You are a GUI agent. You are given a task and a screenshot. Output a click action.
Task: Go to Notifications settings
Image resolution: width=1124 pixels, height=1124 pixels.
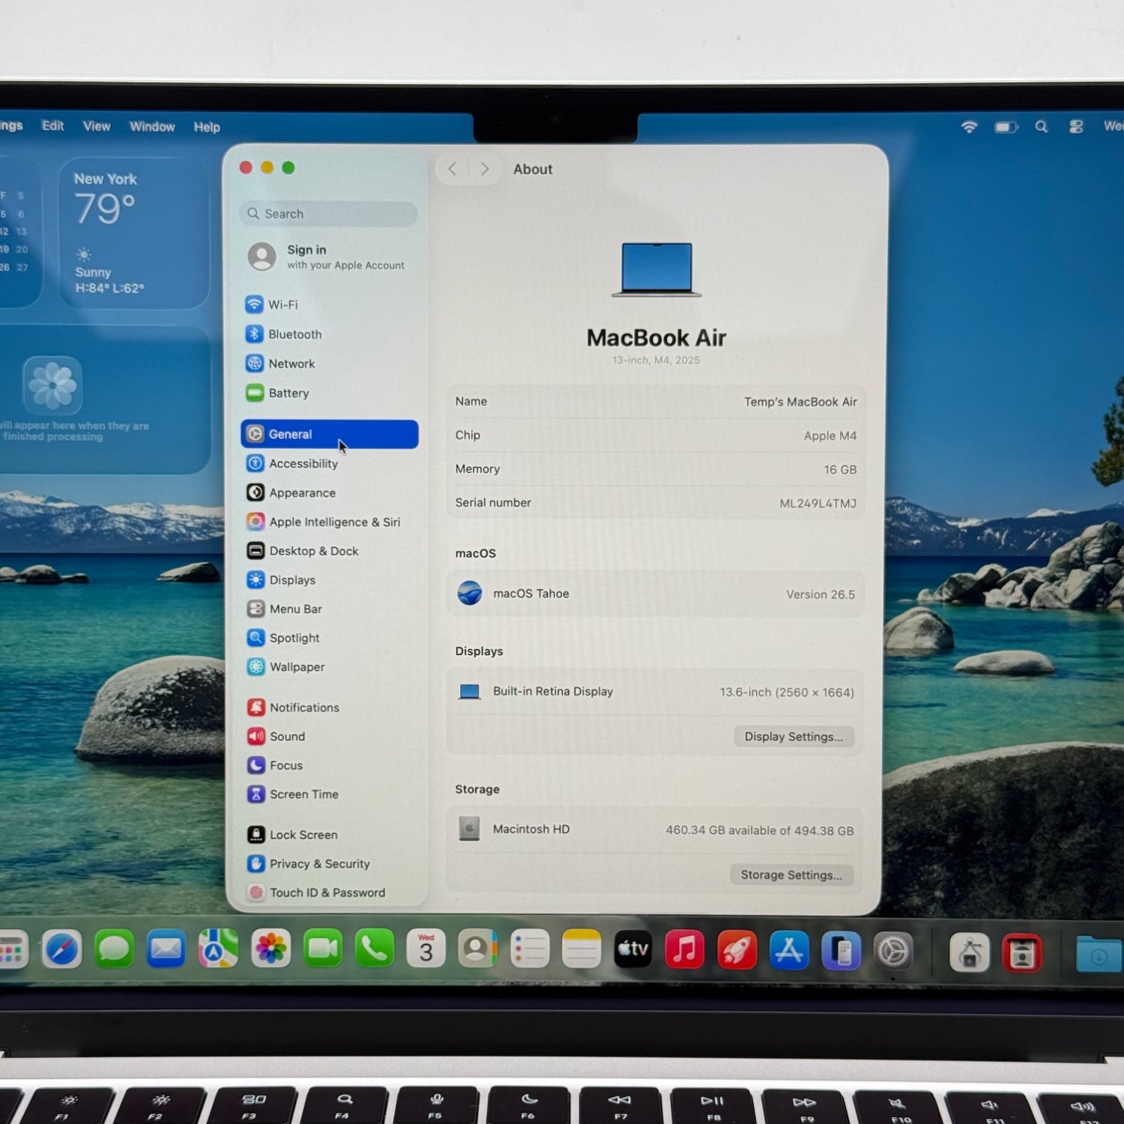(330, 707)
